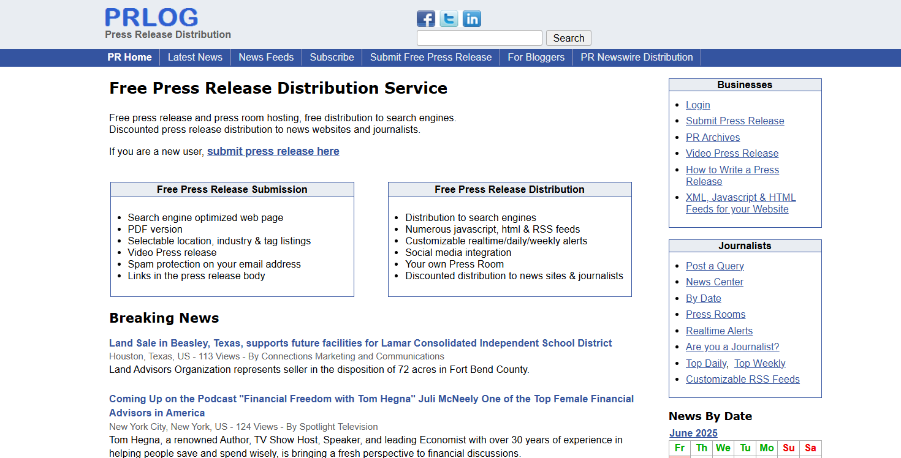Click 'Links in the press release body' bullet
This screenshot has width=901, height=458.
coord(197,276)
